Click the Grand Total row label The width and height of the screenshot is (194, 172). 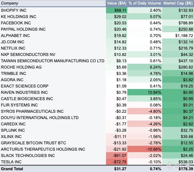pyautogui.click(x=12, y=169)
